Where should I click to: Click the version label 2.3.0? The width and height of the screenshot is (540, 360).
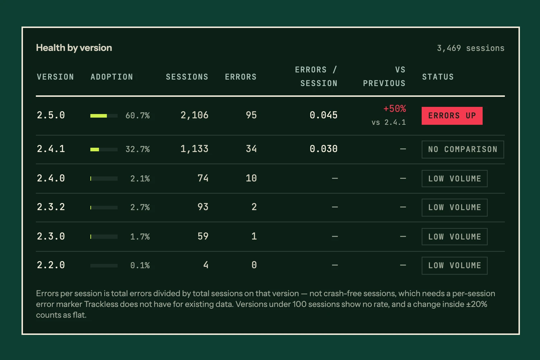click(51, 236)
